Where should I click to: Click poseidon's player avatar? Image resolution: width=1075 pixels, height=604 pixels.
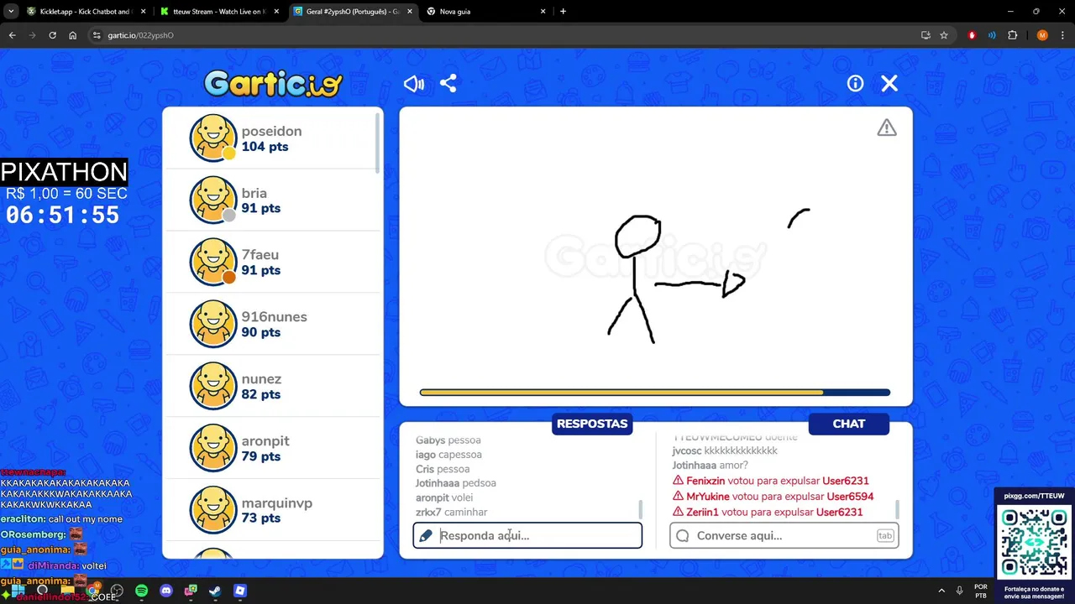(x=213, y=138)
